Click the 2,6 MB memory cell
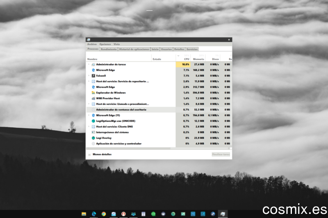Image resolution: width=328 pixels, height=218 pixels. pyautogui.click(x=198, y=127)
